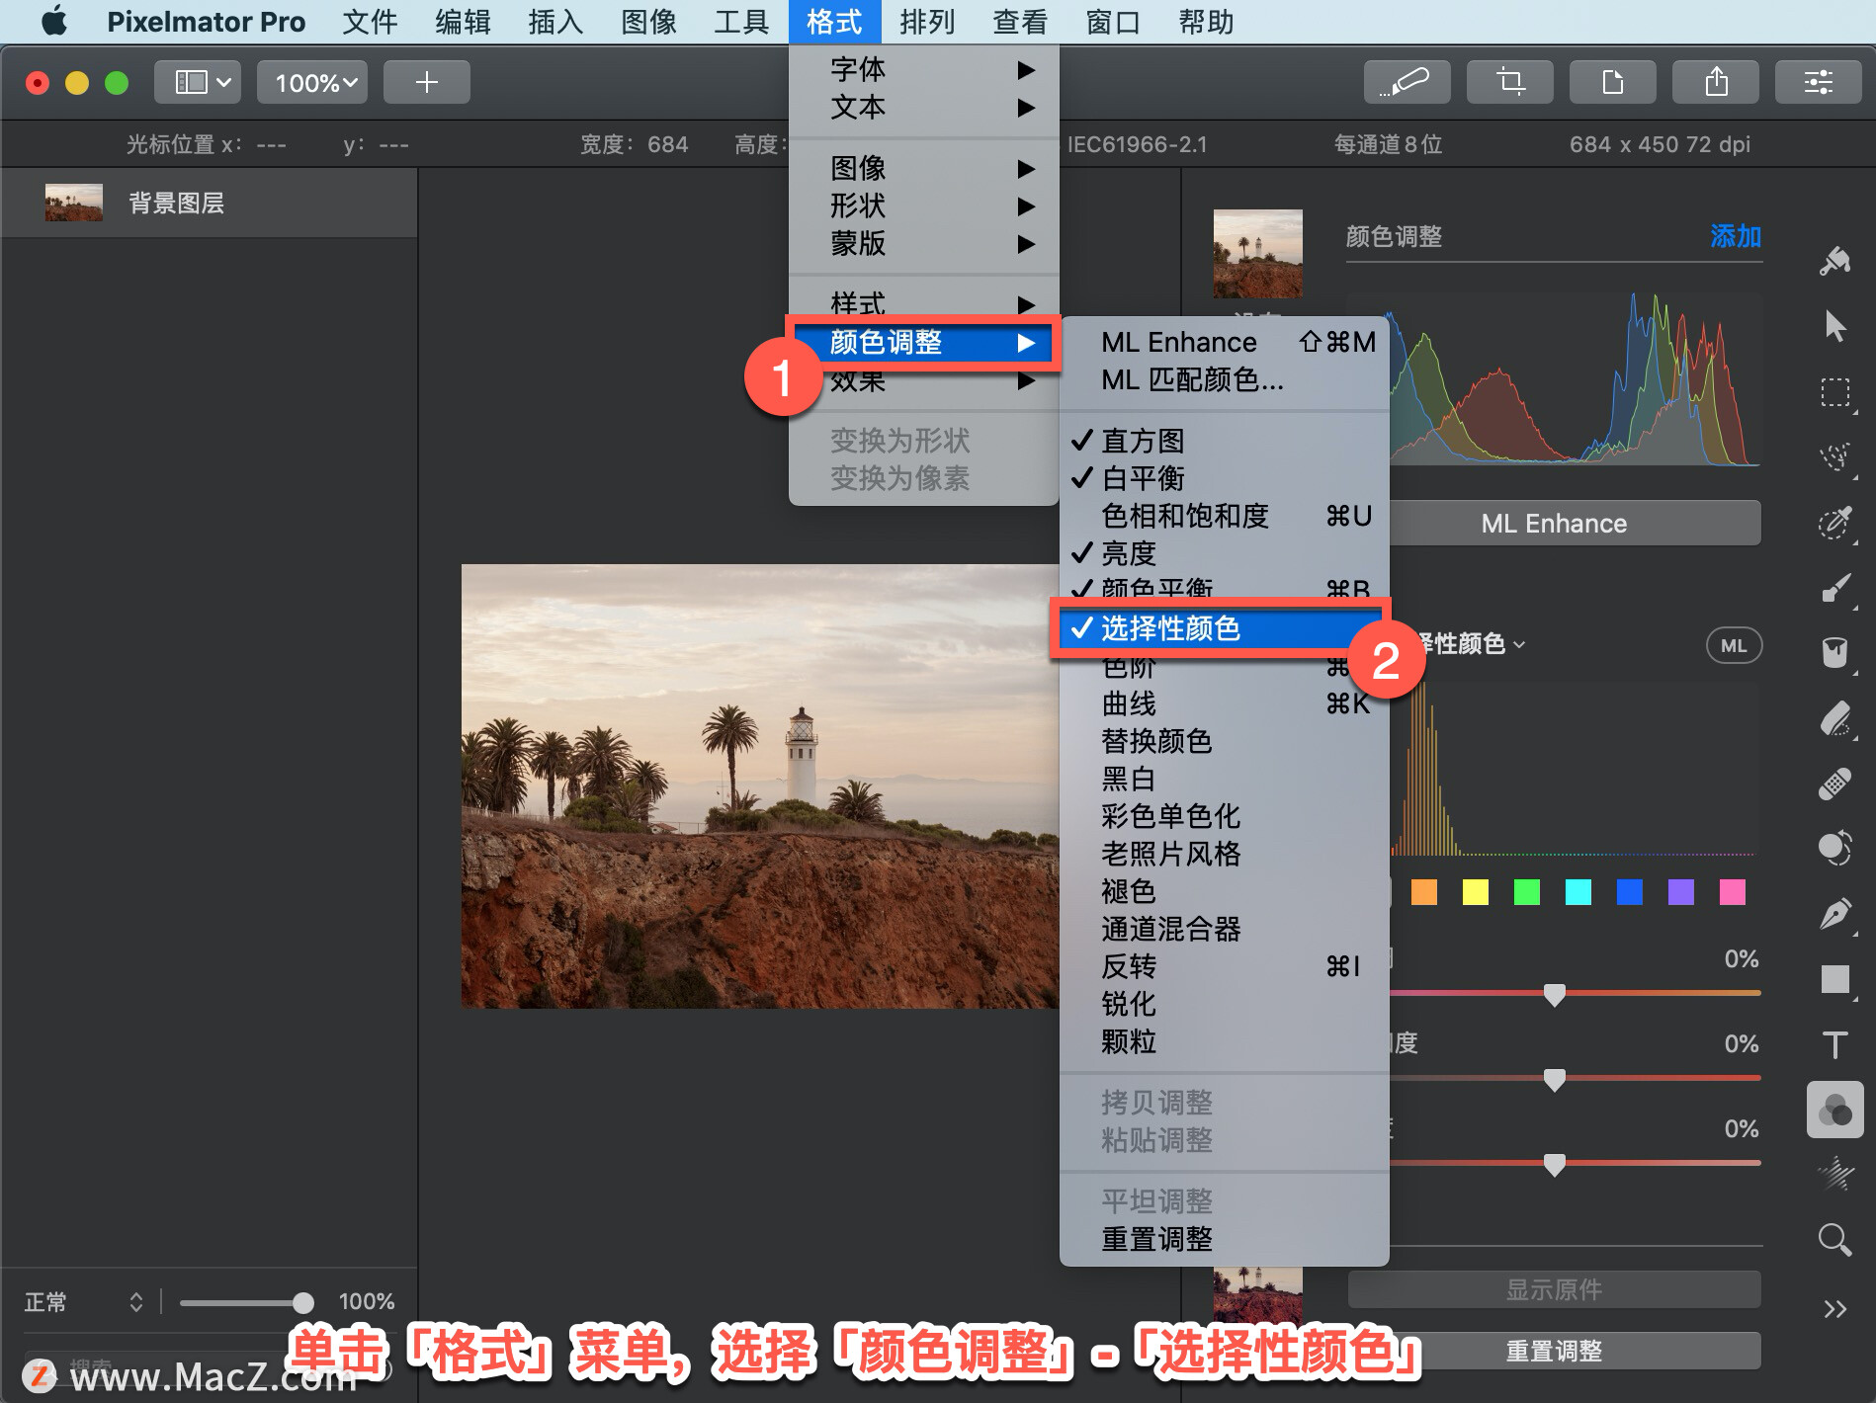Select the Clone/Retouch tool
The height and width of the screenshot is (1403, 1876).
(1835, 849)
